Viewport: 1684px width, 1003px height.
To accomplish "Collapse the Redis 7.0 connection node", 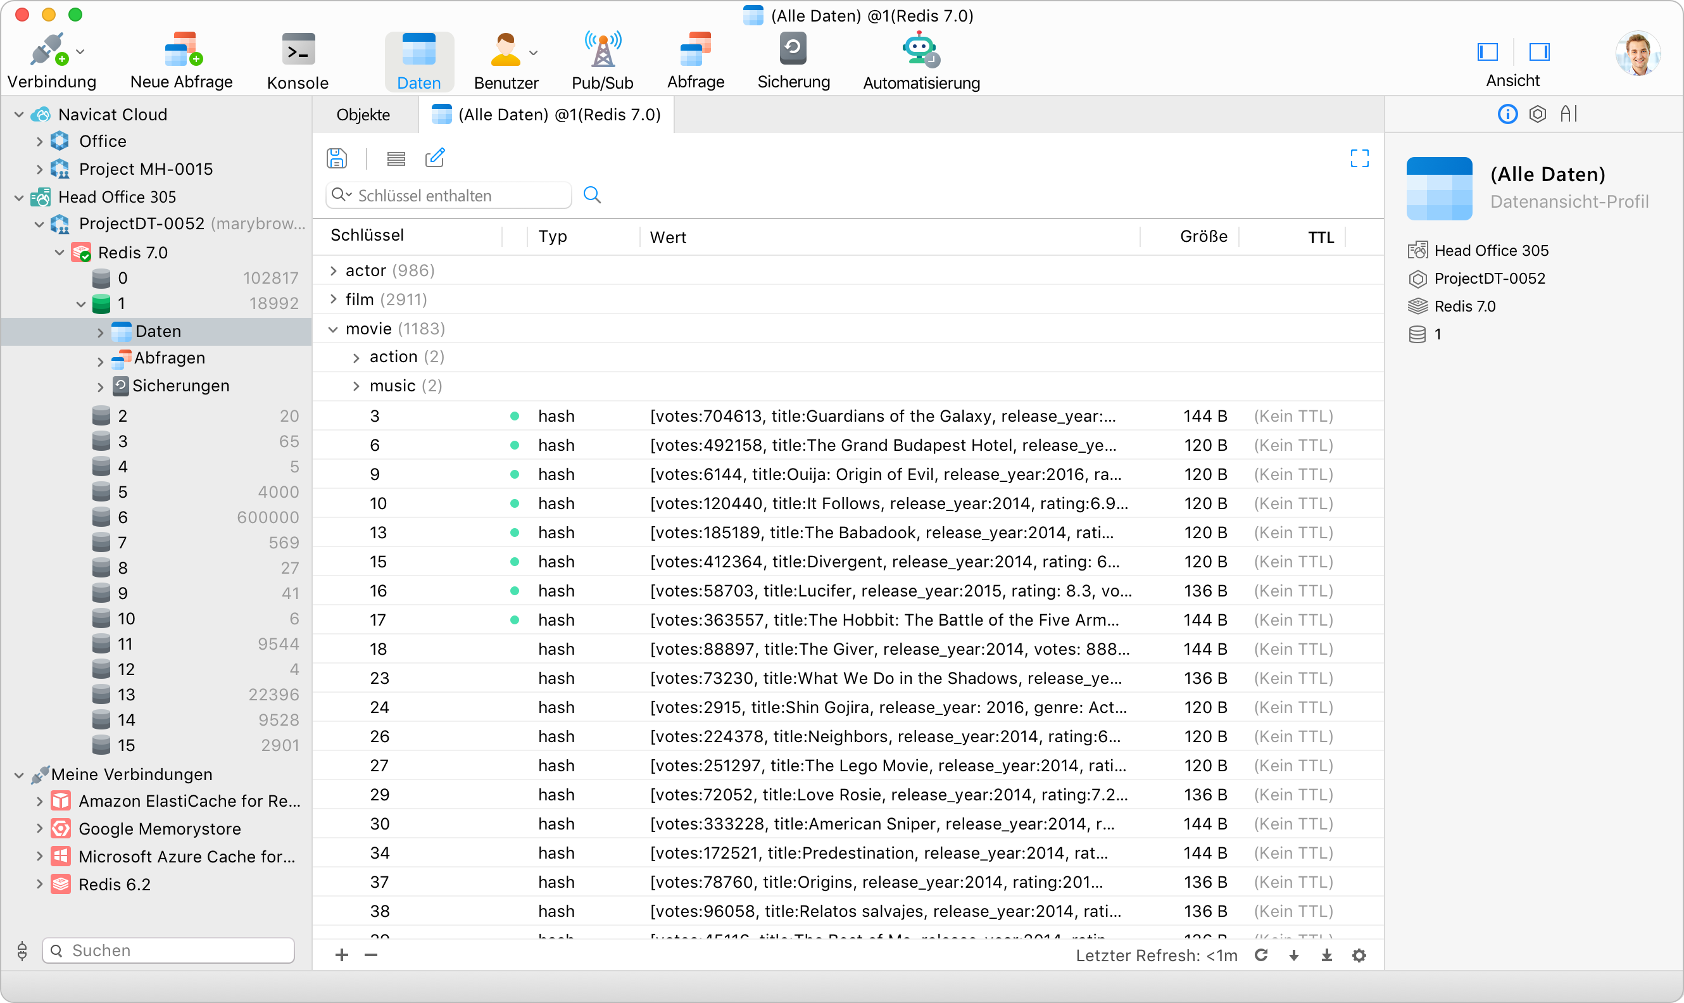I will 60,253.
